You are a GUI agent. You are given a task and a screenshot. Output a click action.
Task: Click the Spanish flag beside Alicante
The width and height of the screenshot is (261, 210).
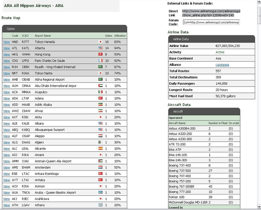100,148
